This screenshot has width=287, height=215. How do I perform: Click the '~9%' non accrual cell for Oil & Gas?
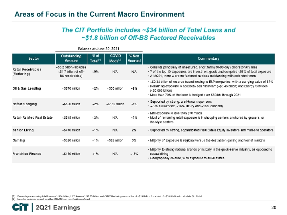pyautogui.click(x=134, y=88)
